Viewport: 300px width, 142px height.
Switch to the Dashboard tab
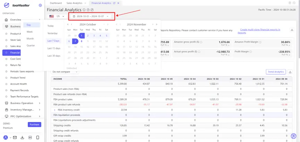tap(56, 3)
